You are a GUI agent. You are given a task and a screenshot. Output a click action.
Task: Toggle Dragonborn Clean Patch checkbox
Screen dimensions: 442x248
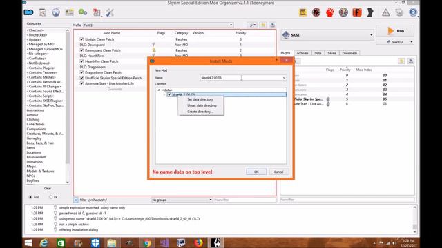81,72
